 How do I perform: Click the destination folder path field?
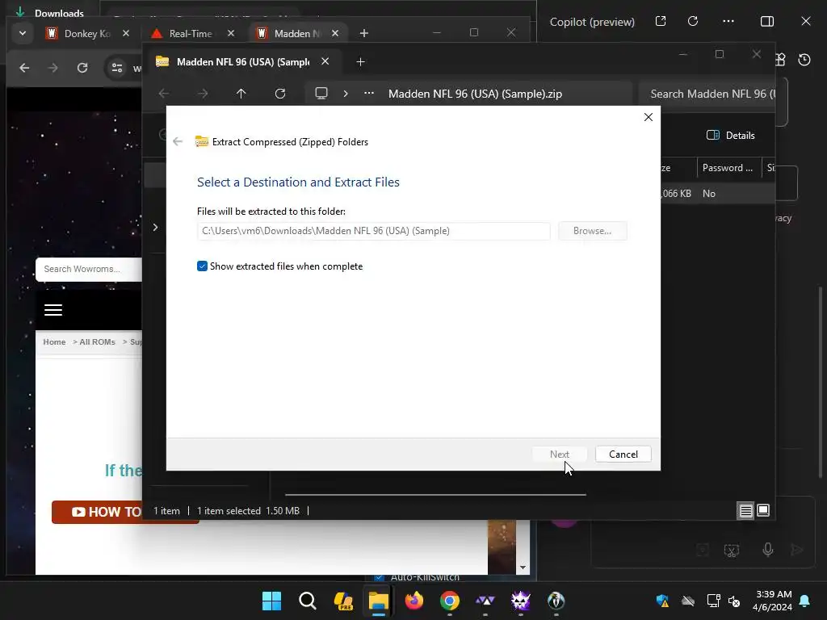click(373, 231)
